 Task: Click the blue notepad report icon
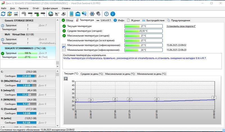(71, 14)
